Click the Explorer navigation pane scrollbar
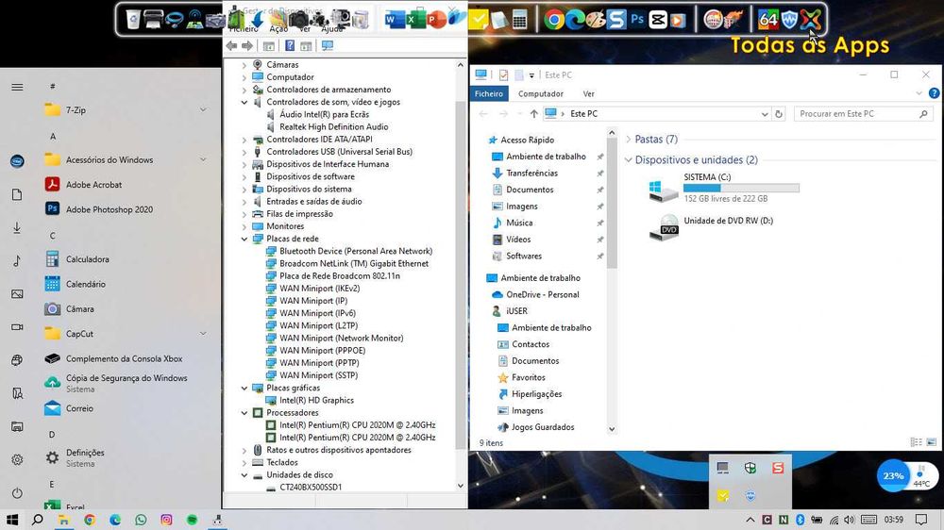Image resolution: width=944 pixels, height=530 pixels. (x=612, y=205)
